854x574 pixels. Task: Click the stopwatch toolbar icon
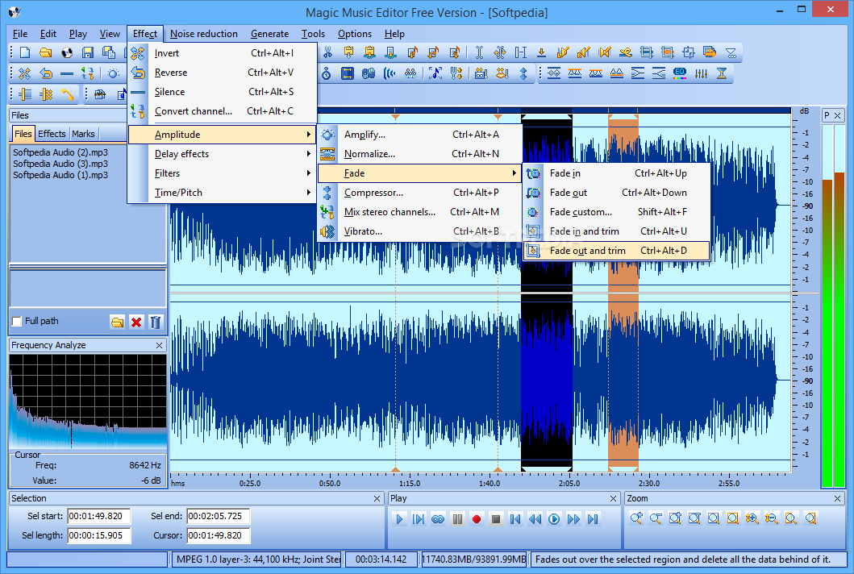click(327, 73)
